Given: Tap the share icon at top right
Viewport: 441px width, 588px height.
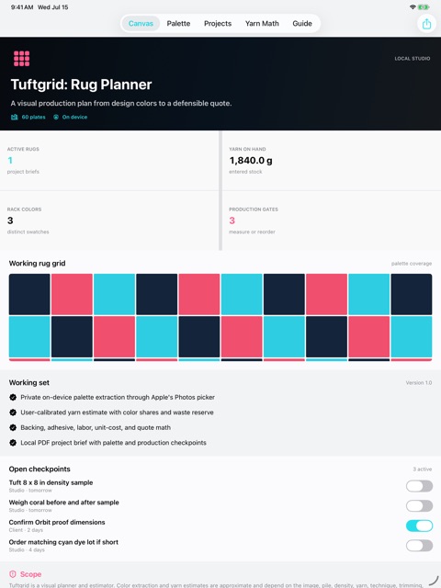Looking at the screenshot, I should 426,24.
